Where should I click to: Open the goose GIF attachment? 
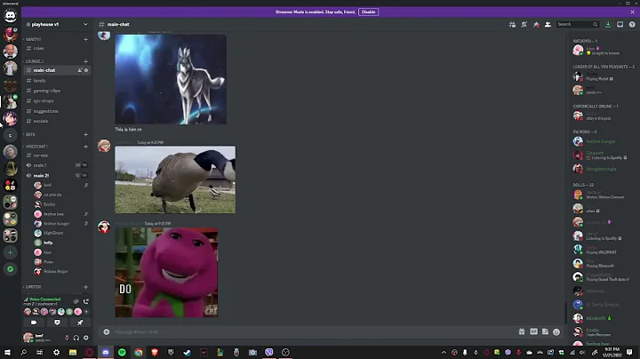tap(175, 179)
